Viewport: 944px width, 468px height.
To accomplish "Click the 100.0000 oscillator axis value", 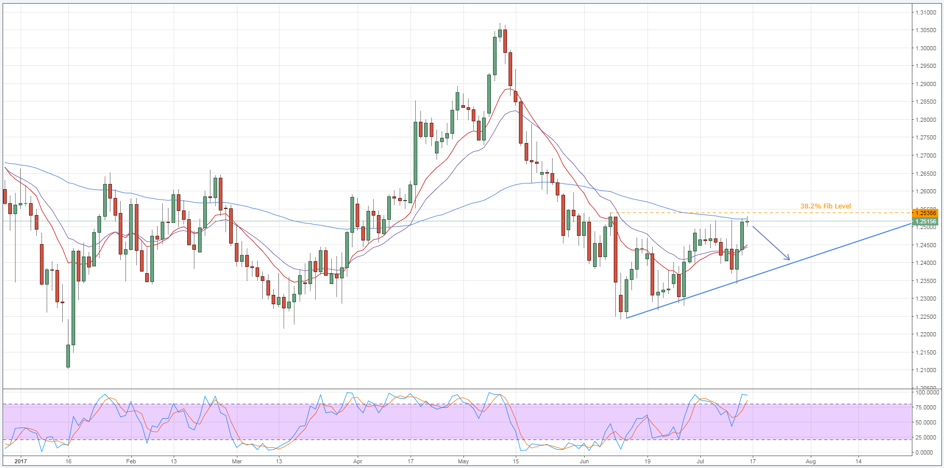I will coord(927,393).
